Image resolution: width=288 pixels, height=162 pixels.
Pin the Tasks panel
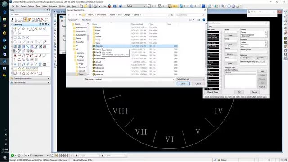47,10
